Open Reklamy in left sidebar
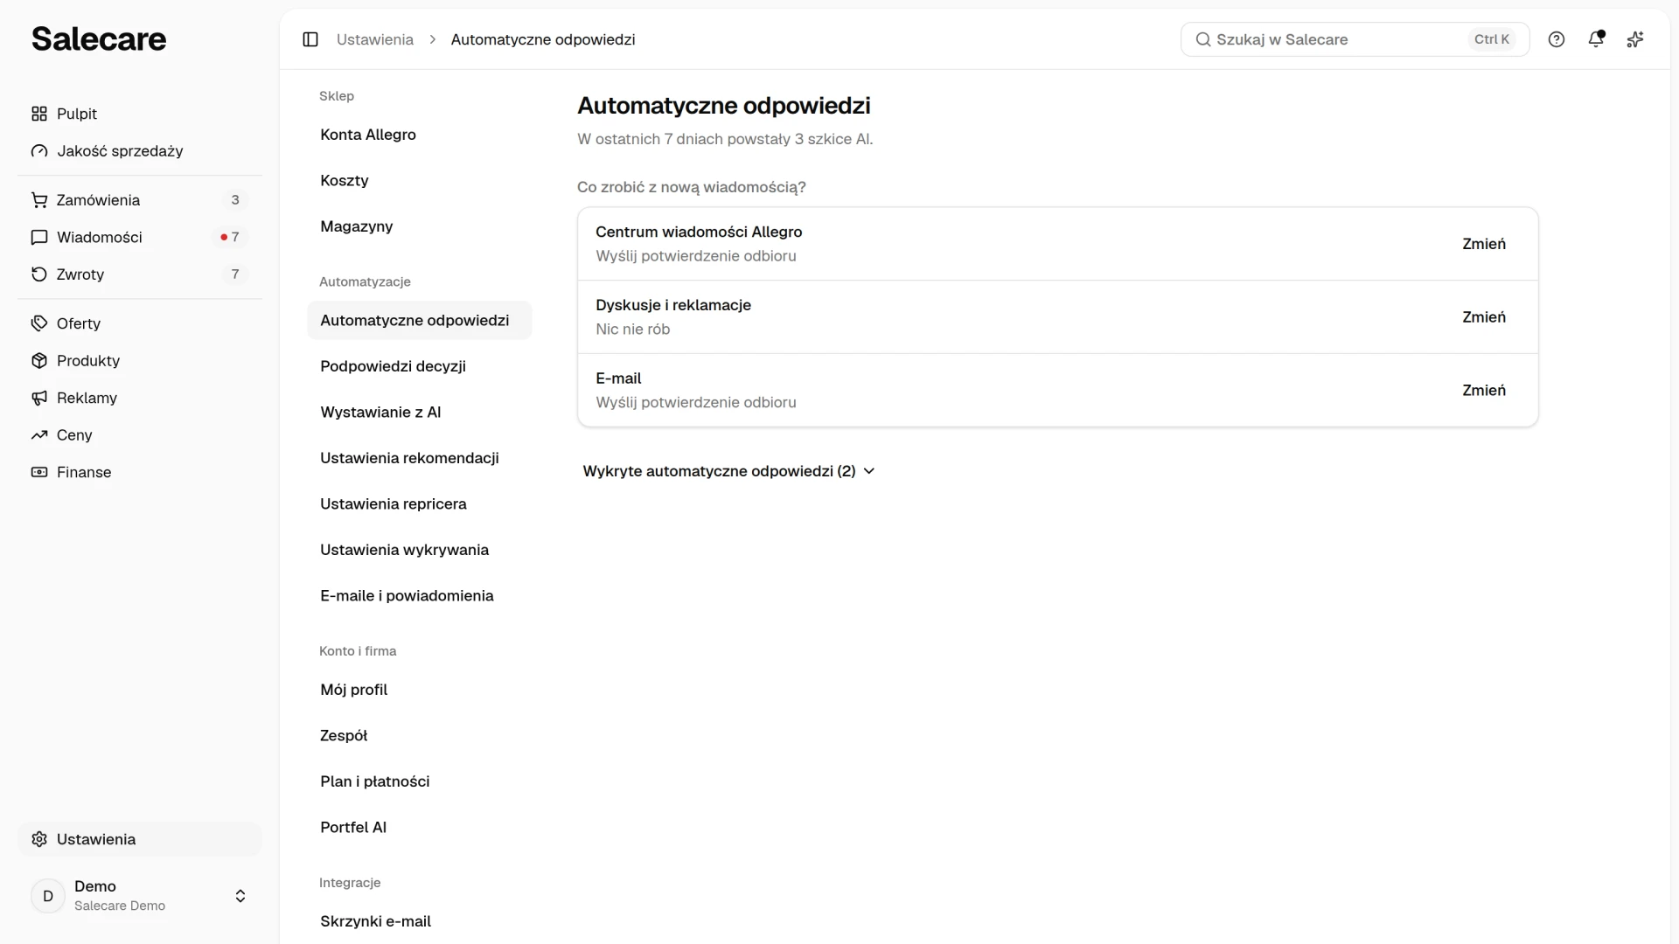Viewport: 1679px width, 944px height. coord(140,398)
